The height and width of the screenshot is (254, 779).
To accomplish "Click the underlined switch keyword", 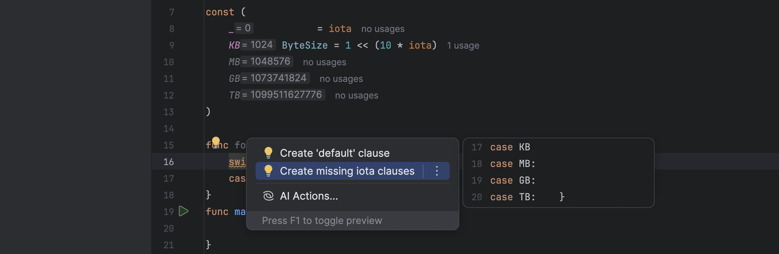I will tap(237, 162).
